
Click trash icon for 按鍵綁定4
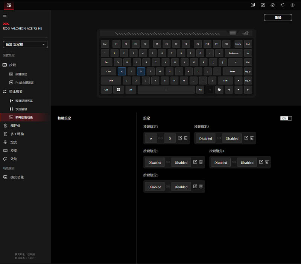pos(267,162)
